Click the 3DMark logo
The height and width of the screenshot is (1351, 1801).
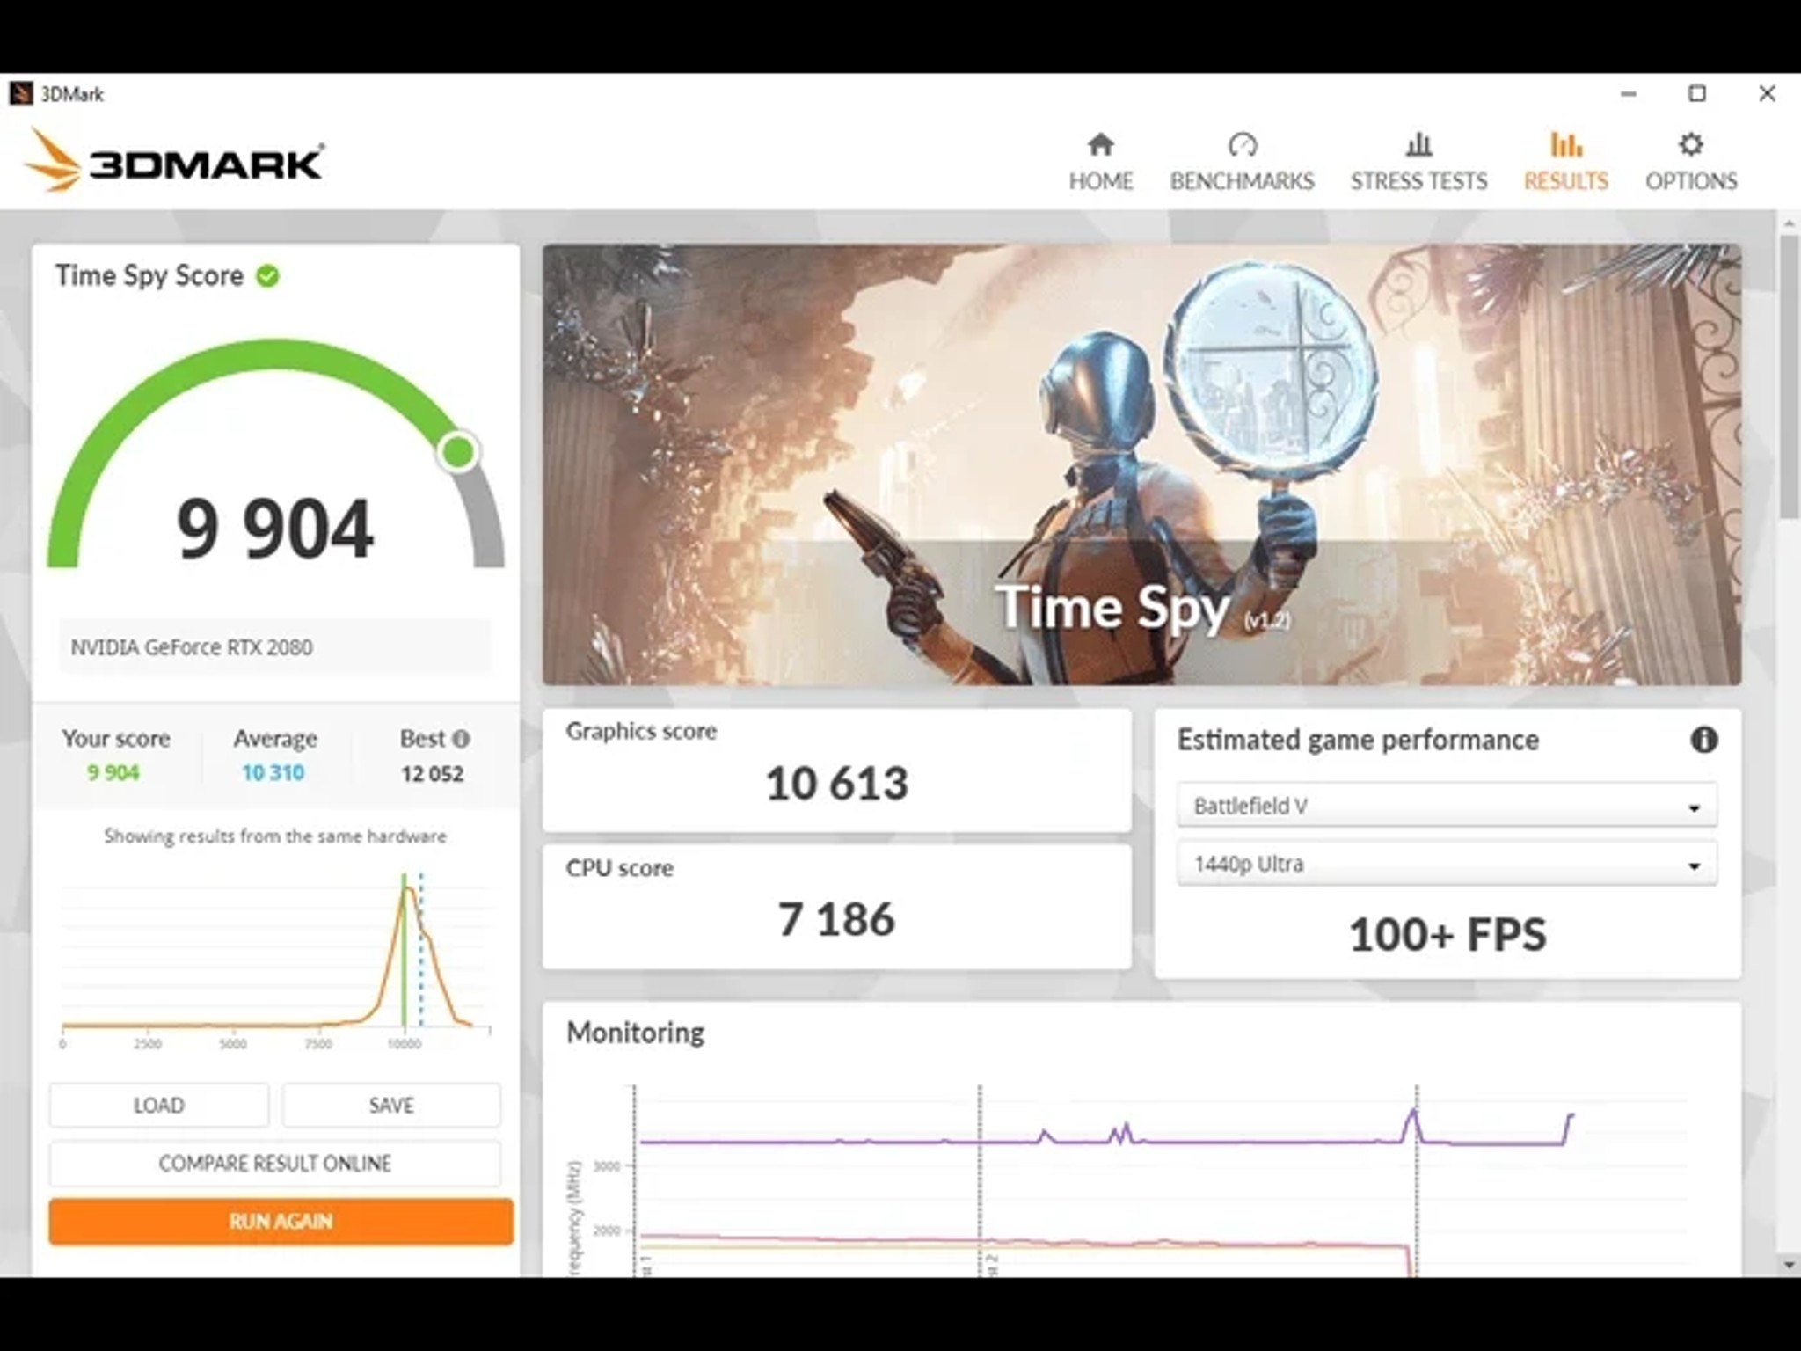[173, 160]
